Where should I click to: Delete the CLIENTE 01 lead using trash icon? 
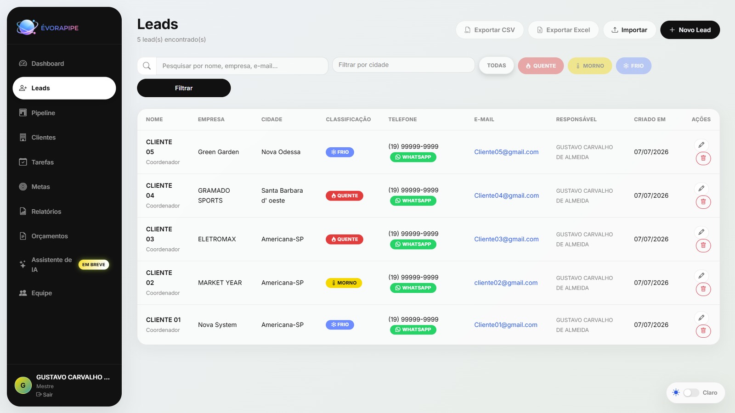pyautogui.click(x=703, y=331)
